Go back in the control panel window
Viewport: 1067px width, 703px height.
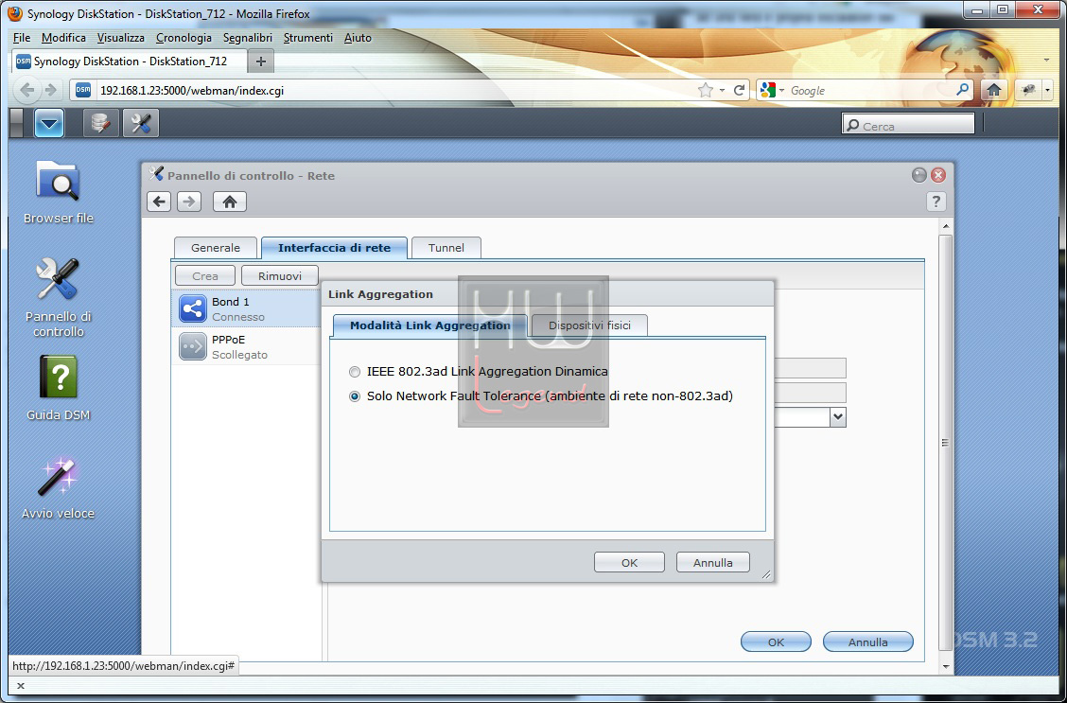pyautogui.click(x=159, y=202)
